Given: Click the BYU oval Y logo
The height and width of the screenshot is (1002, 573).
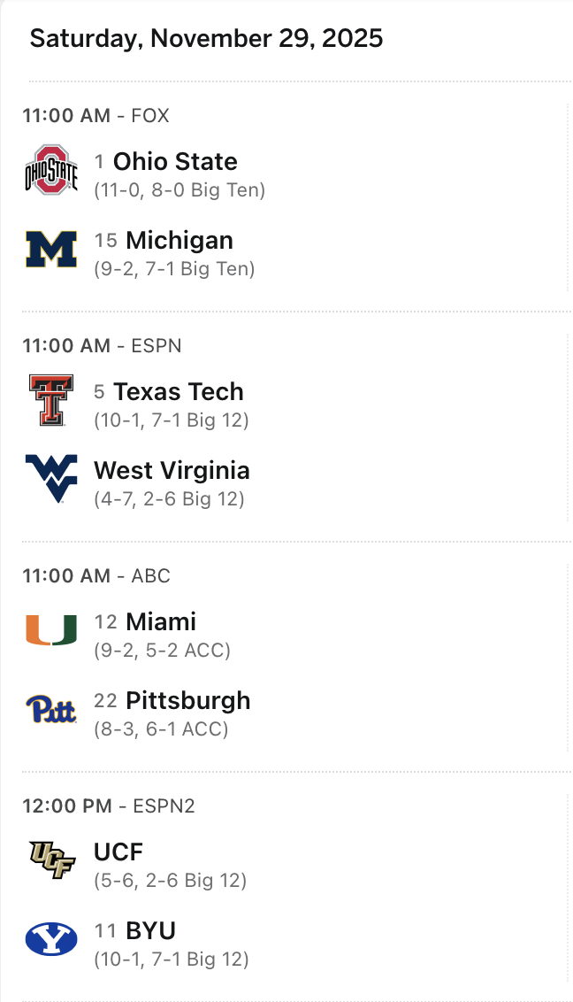Looking at the screenshot, I should [51, 939].
